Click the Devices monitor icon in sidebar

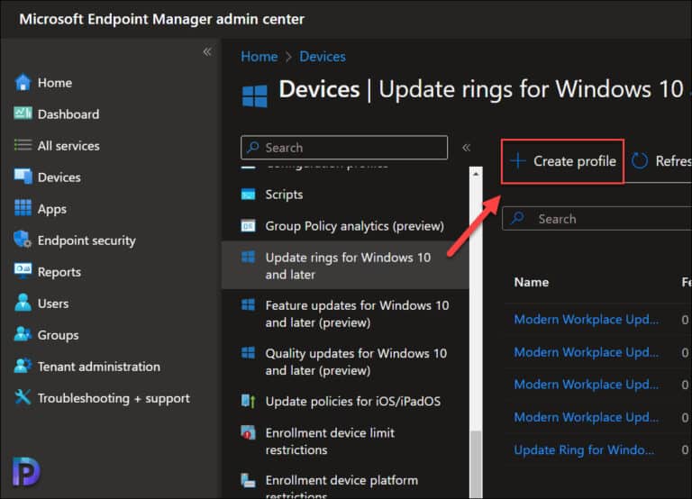coord(23,177)
